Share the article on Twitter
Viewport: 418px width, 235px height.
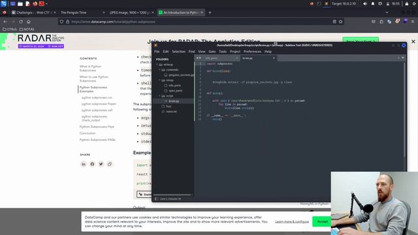101,164
